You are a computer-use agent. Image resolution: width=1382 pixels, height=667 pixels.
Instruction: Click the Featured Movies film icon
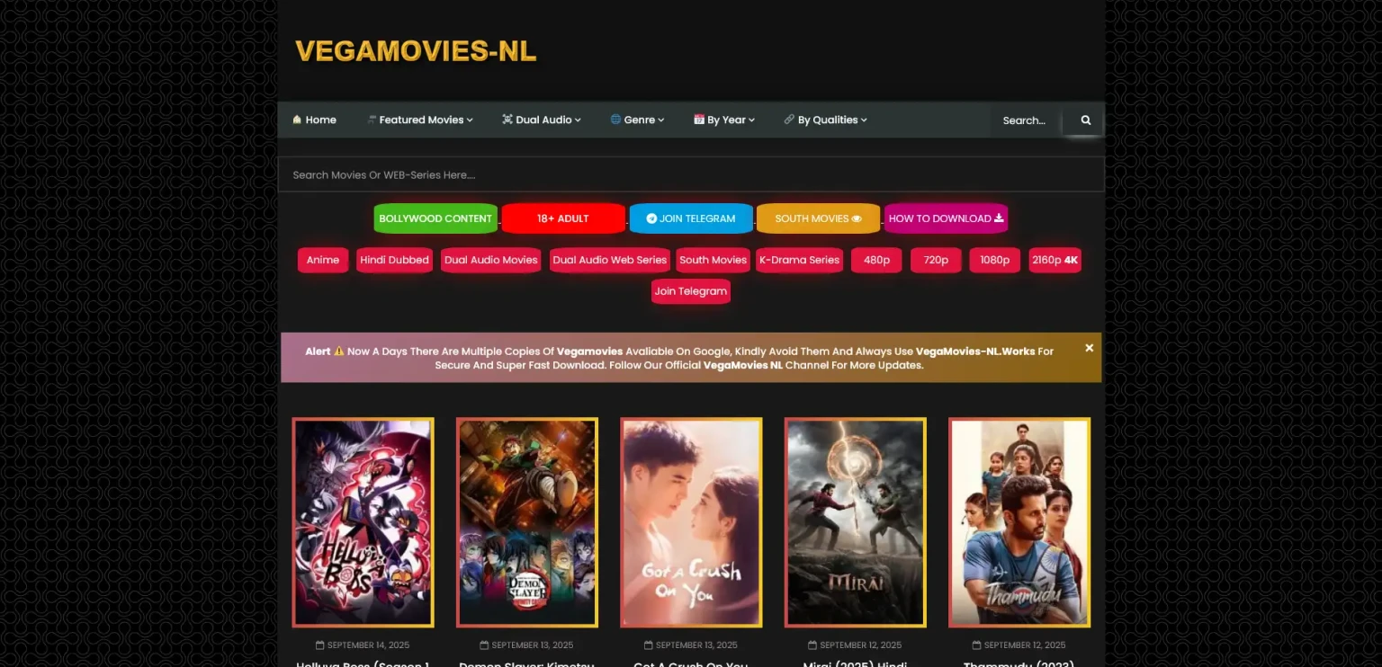(x=372, y=120)
